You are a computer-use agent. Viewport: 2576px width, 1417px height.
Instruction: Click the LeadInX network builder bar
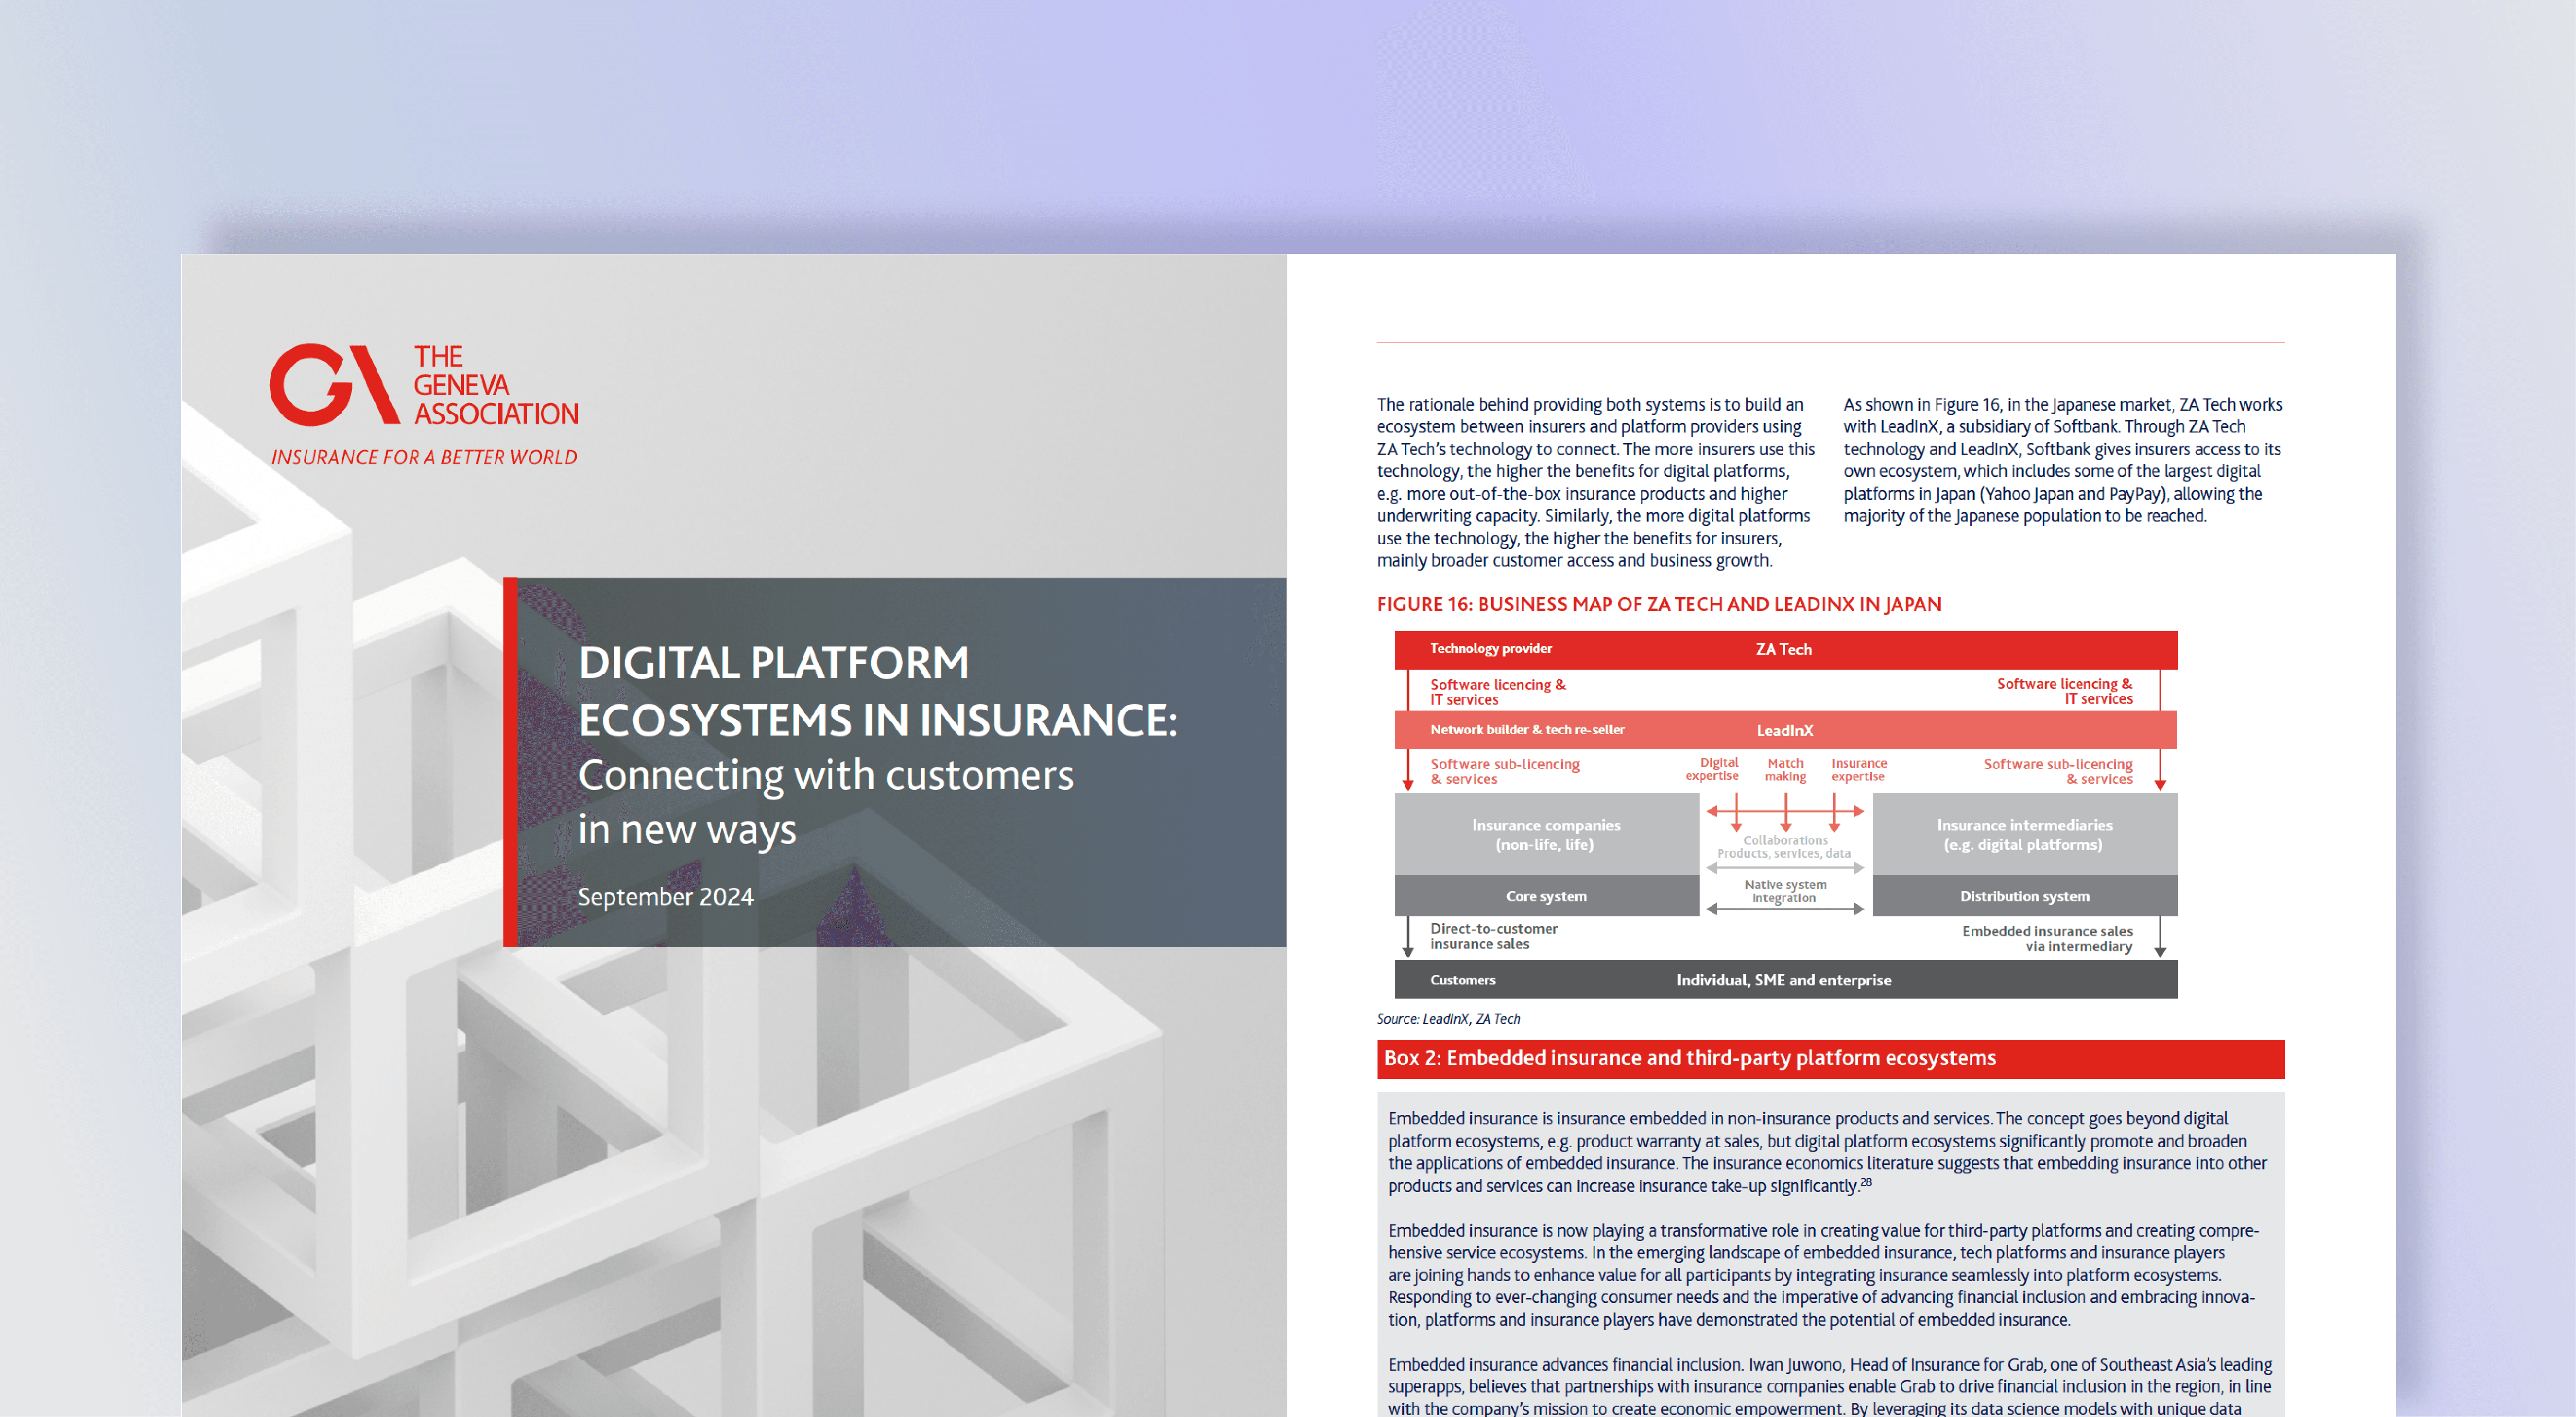[1786, 730]
